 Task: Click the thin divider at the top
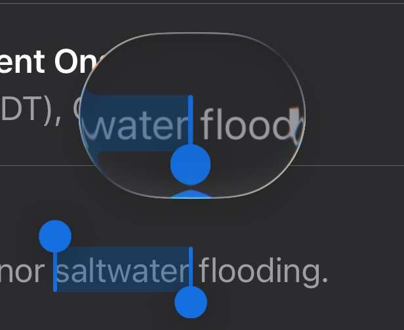tap(202, 4)
